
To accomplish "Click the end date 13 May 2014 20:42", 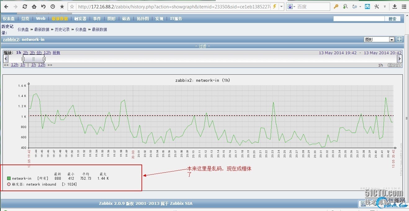I will (383, 53).
